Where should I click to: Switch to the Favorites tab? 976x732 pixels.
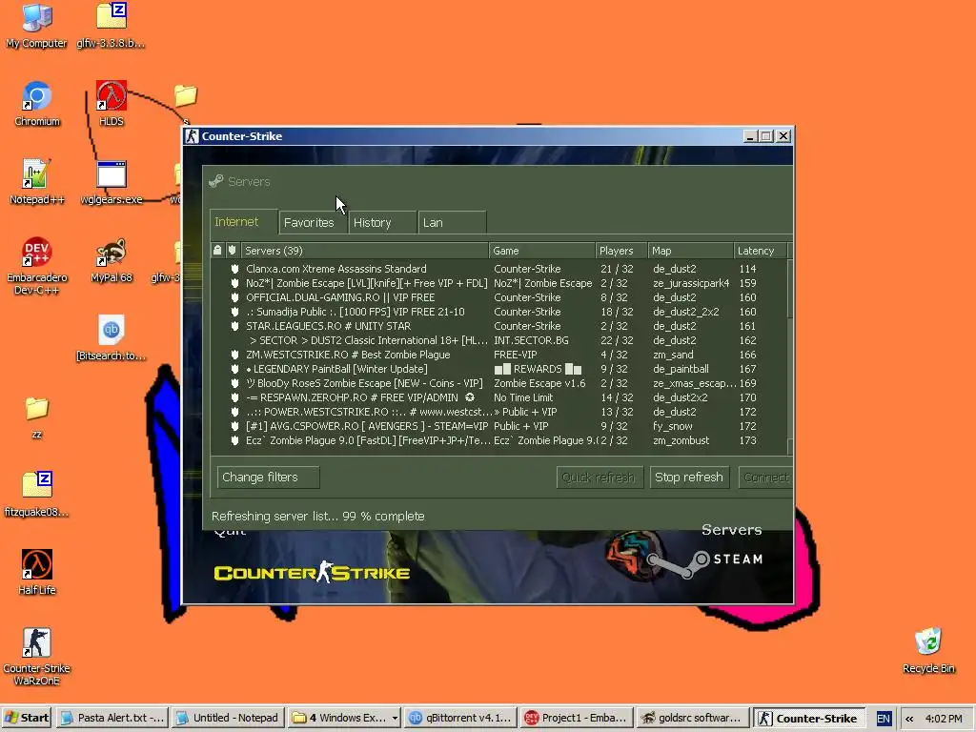click(313, 222)
